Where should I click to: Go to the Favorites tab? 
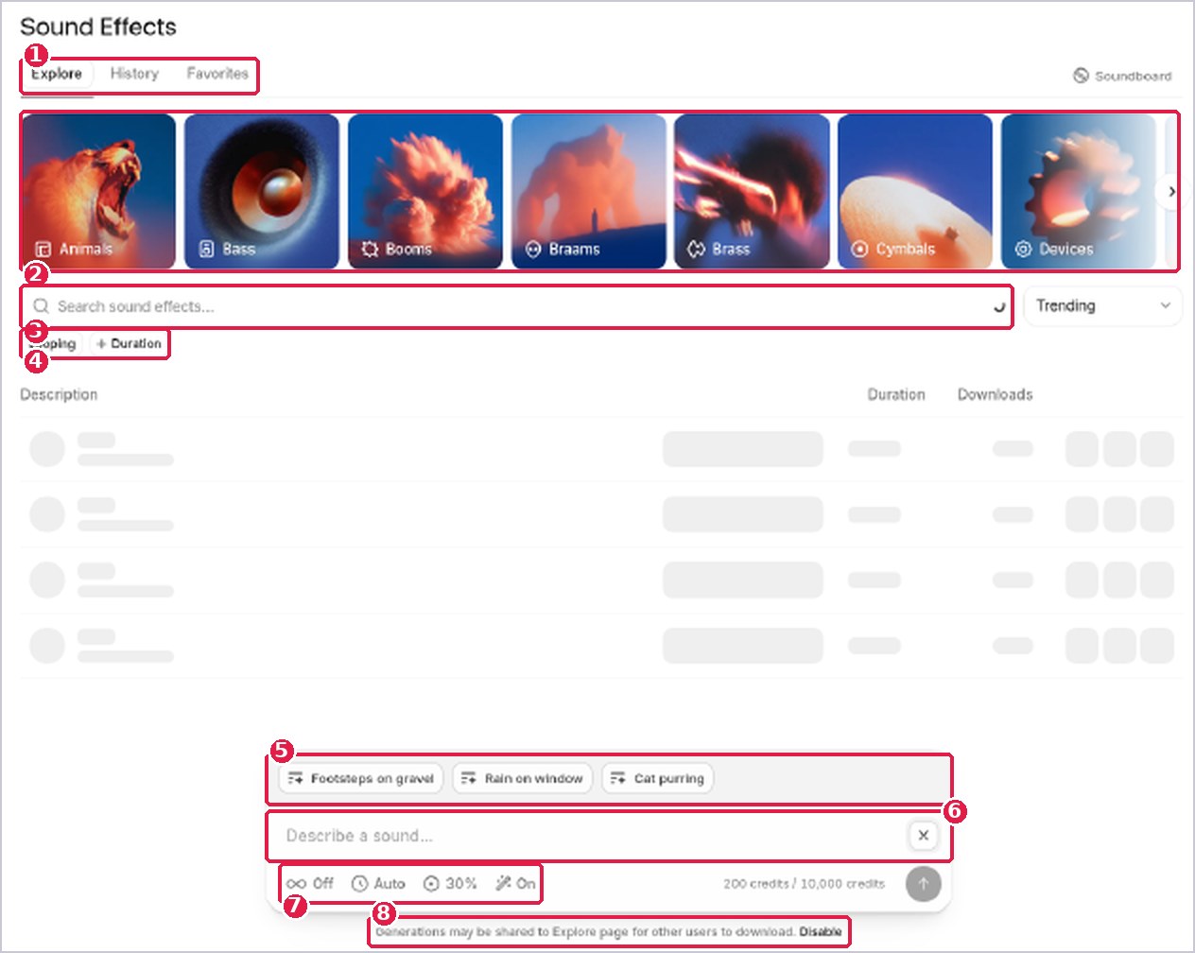[x=217, y=74]
